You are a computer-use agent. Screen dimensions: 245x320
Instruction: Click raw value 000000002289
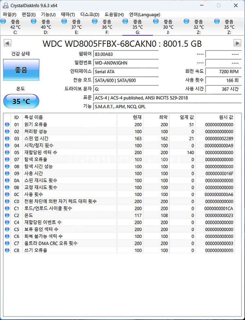click(219, 139)
